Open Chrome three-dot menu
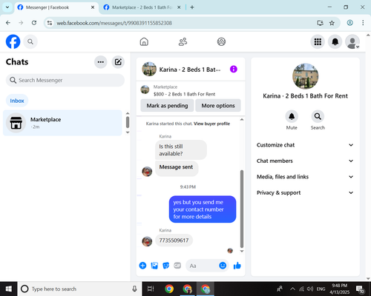The image size is (371, 296). coord(363,23)
